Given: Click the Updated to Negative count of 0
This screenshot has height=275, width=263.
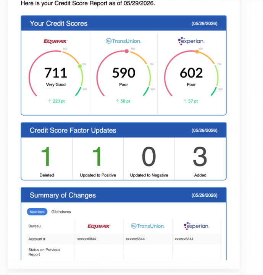Looking at the screenshot, I should click(x=149, y=157).
